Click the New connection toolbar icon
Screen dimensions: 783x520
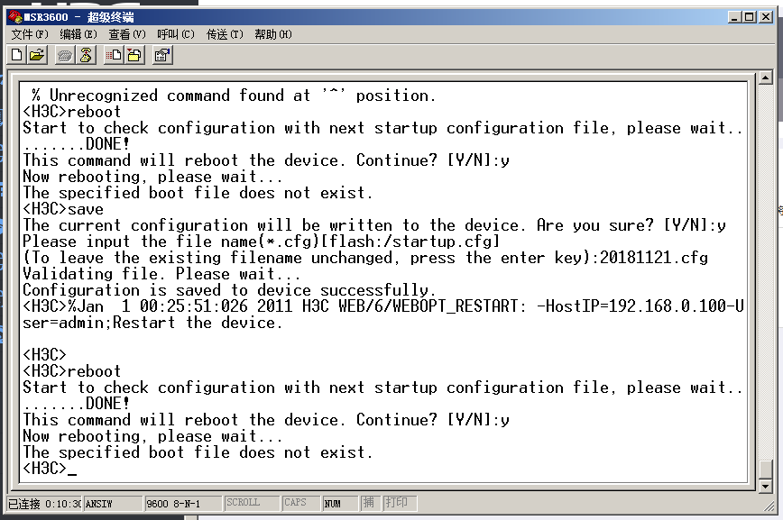(17, 56)
